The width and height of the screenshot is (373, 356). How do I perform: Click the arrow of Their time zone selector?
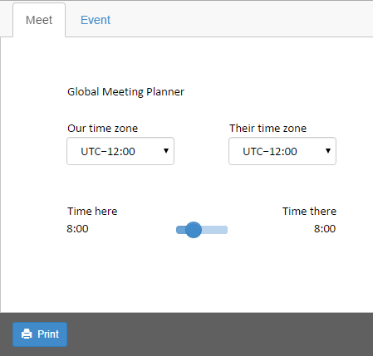click(x=328, y=151)
